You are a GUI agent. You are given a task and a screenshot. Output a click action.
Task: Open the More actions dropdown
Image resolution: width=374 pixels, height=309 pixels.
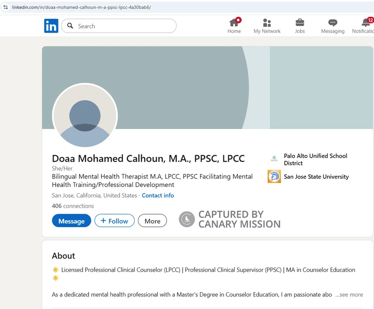point(152,221)
